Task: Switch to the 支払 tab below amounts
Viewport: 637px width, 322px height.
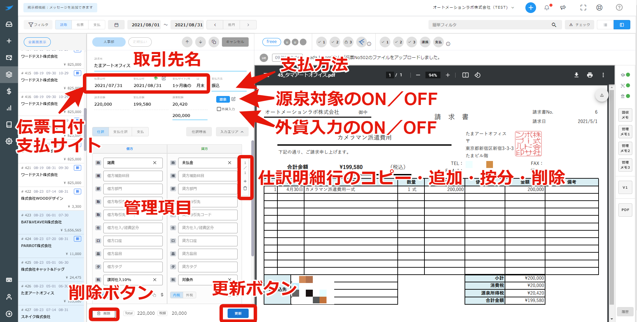Action: (x=140, y=132)
